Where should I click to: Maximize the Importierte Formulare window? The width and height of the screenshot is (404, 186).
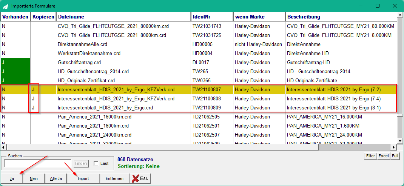pyautogui.click(x=378, y=6)
